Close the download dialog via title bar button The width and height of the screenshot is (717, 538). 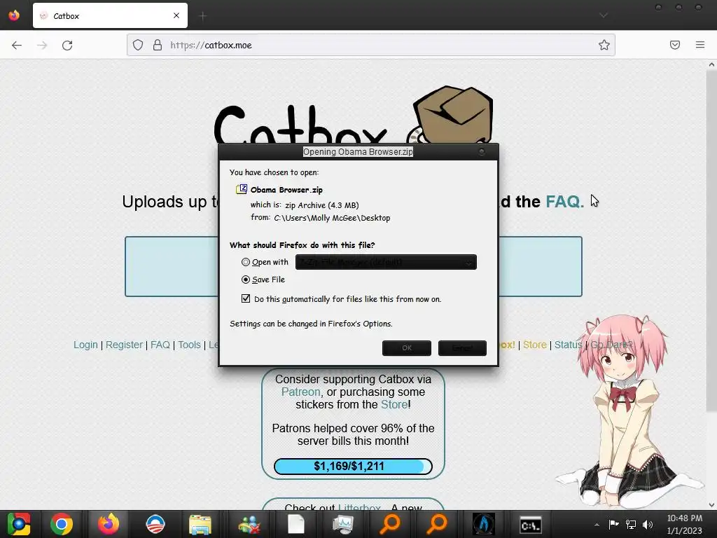482,151
